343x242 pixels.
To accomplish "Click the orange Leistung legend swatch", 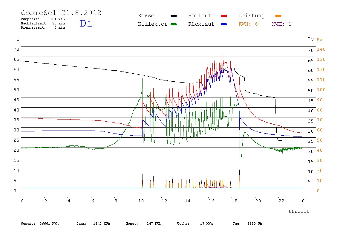I will pyautogui.click(x=278, y=16).
